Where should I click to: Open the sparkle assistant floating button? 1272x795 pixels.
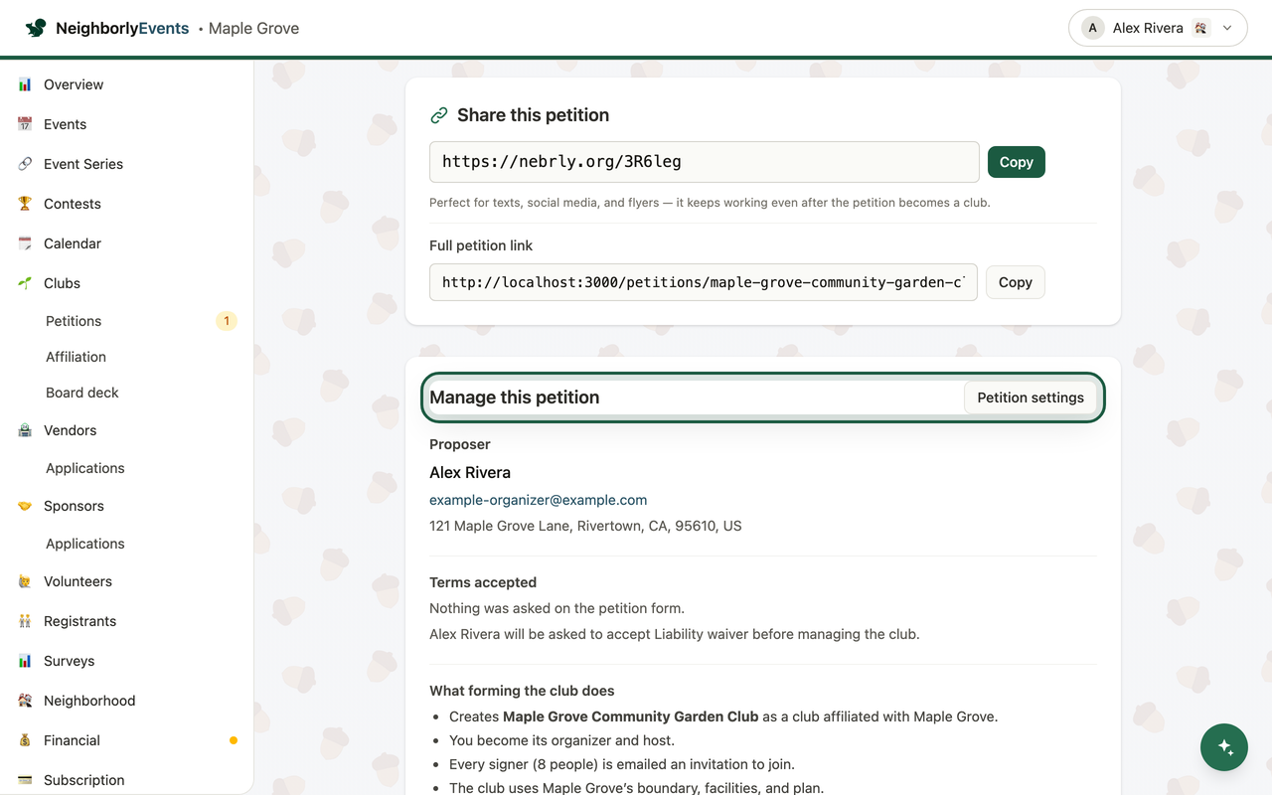pos(1224,747)
